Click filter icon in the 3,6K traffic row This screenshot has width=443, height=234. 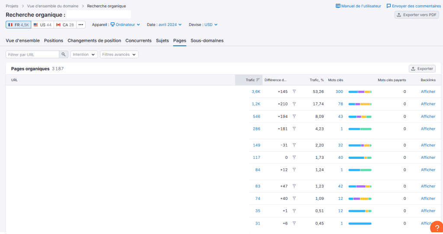[x=294, y=92]
